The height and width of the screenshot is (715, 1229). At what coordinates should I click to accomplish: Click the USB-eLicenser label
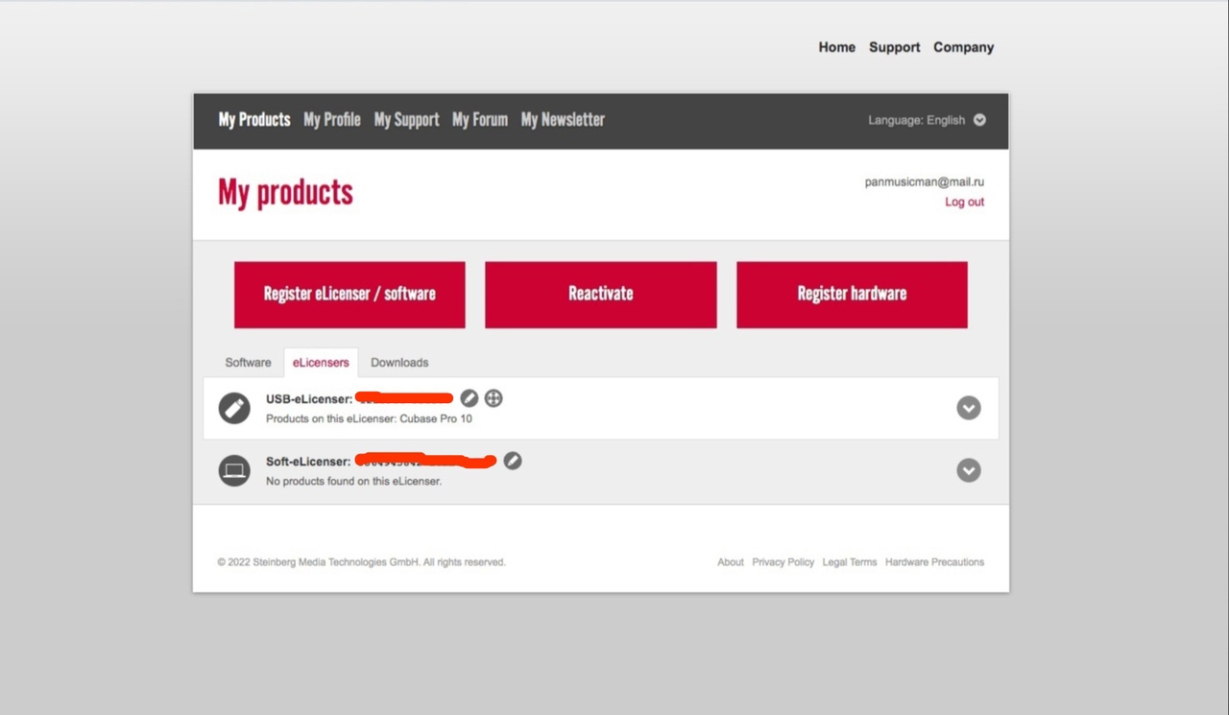pos(309,399)
